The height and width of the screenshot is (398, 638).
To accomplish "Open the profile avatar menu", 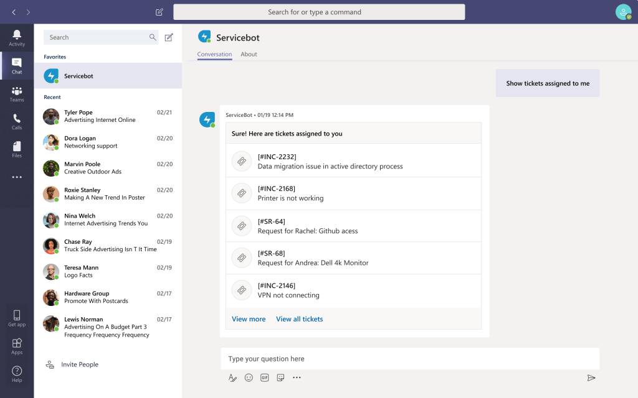I will tap(623, 12).
